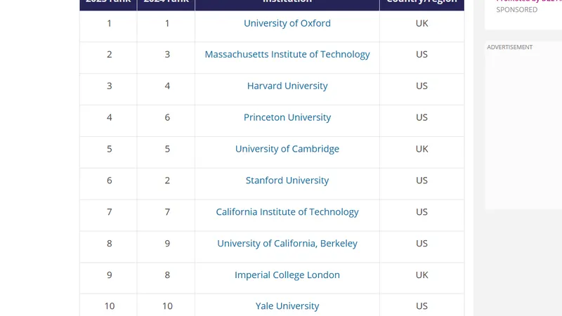Image resolution: width=562 pixels, height=316 pixels.
Task: Click the Harvard University link
Action: point(287,86)
